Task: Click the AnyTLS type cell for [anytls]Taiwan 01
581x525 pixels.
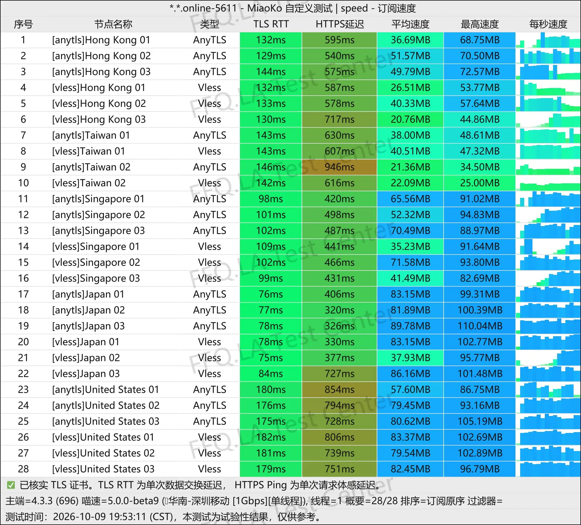Action: point(209,135)
